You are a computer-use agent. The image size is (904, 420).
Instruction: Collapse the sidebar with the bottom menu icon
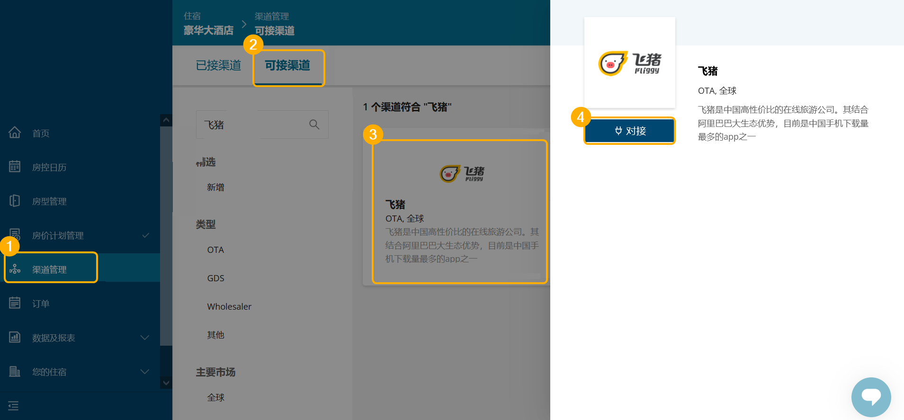click(x=13, y=406)
